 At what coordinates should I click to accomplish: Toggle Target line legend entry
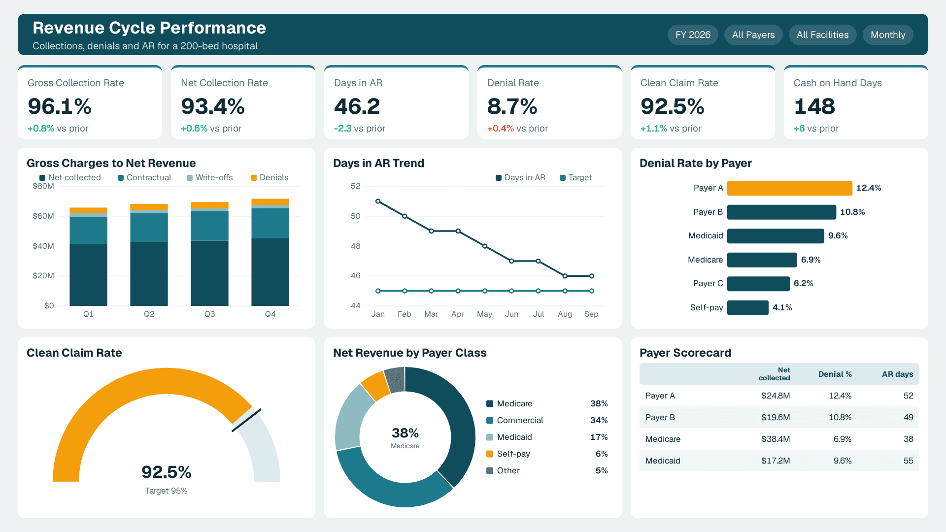pyautogui.click(x=575, y=177)
